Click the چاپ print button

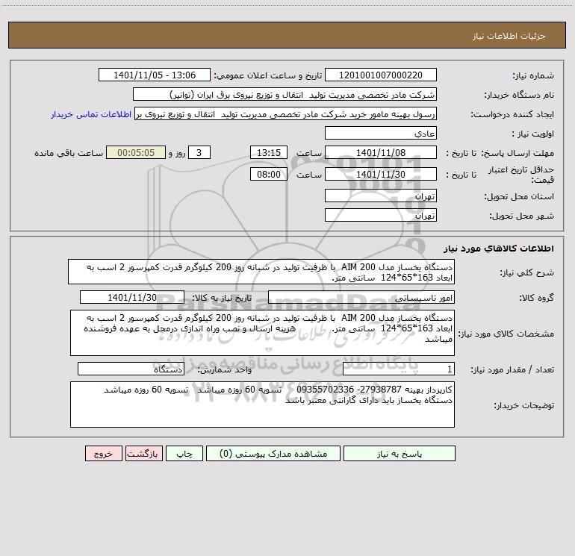point(184,453)
